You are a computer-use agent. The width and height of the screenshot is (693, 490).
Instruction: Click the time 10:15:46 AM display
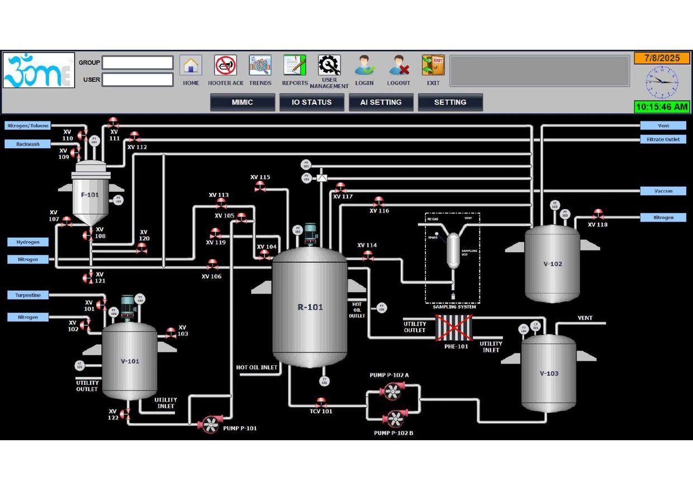tap(662, 106)
